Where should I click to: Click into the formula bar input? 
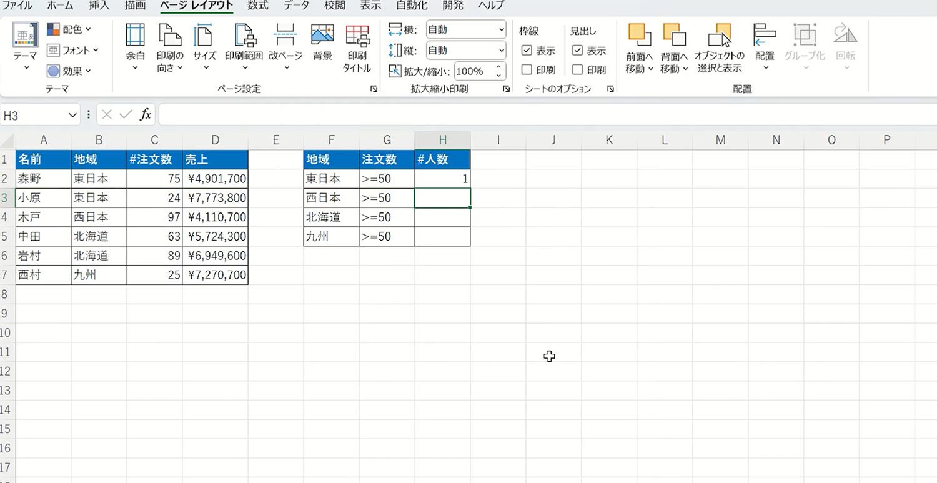pyautogui.click(x=548, y=115)
